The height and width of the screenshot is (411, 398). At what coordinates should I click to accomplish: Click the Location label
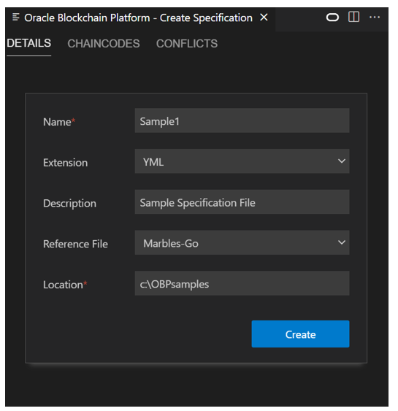point(65,285)
